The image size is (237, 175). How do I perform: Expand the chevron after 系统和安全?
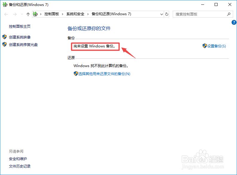coord(88,14)
